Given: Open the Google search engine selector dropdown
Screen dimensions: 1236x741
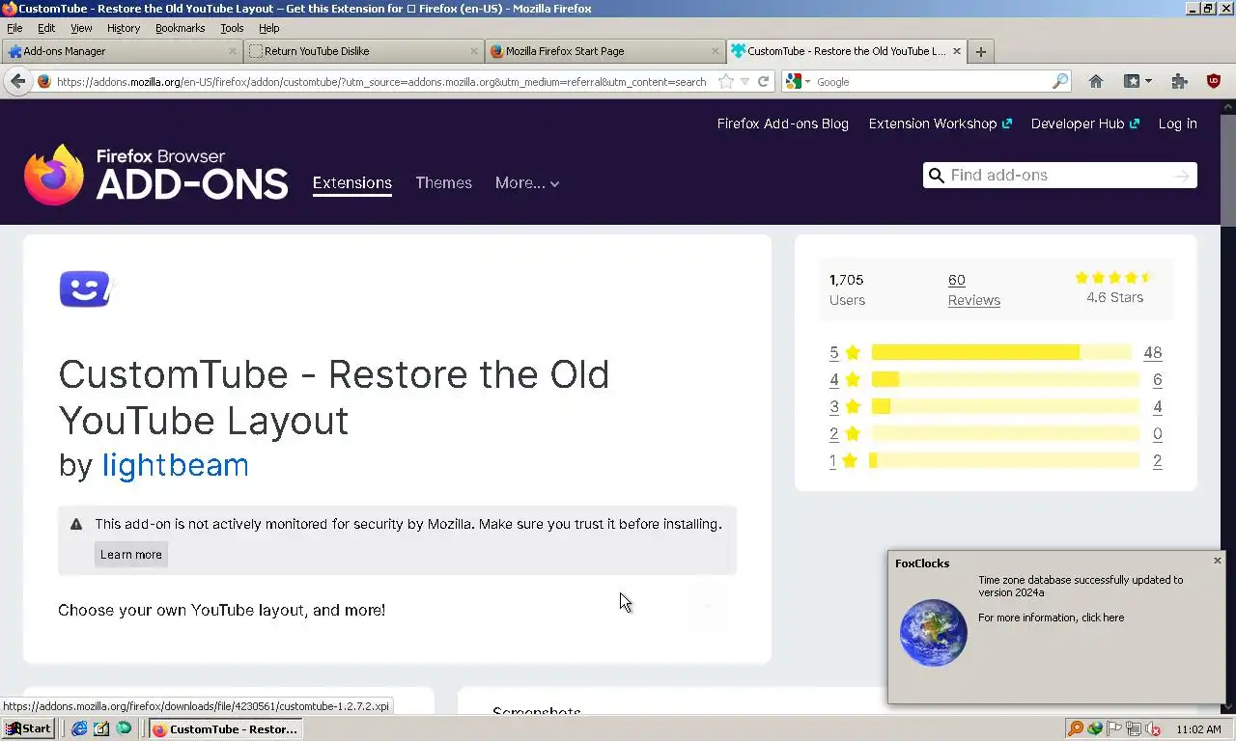Looking at the screenshot, I should [x=798, y=82].
